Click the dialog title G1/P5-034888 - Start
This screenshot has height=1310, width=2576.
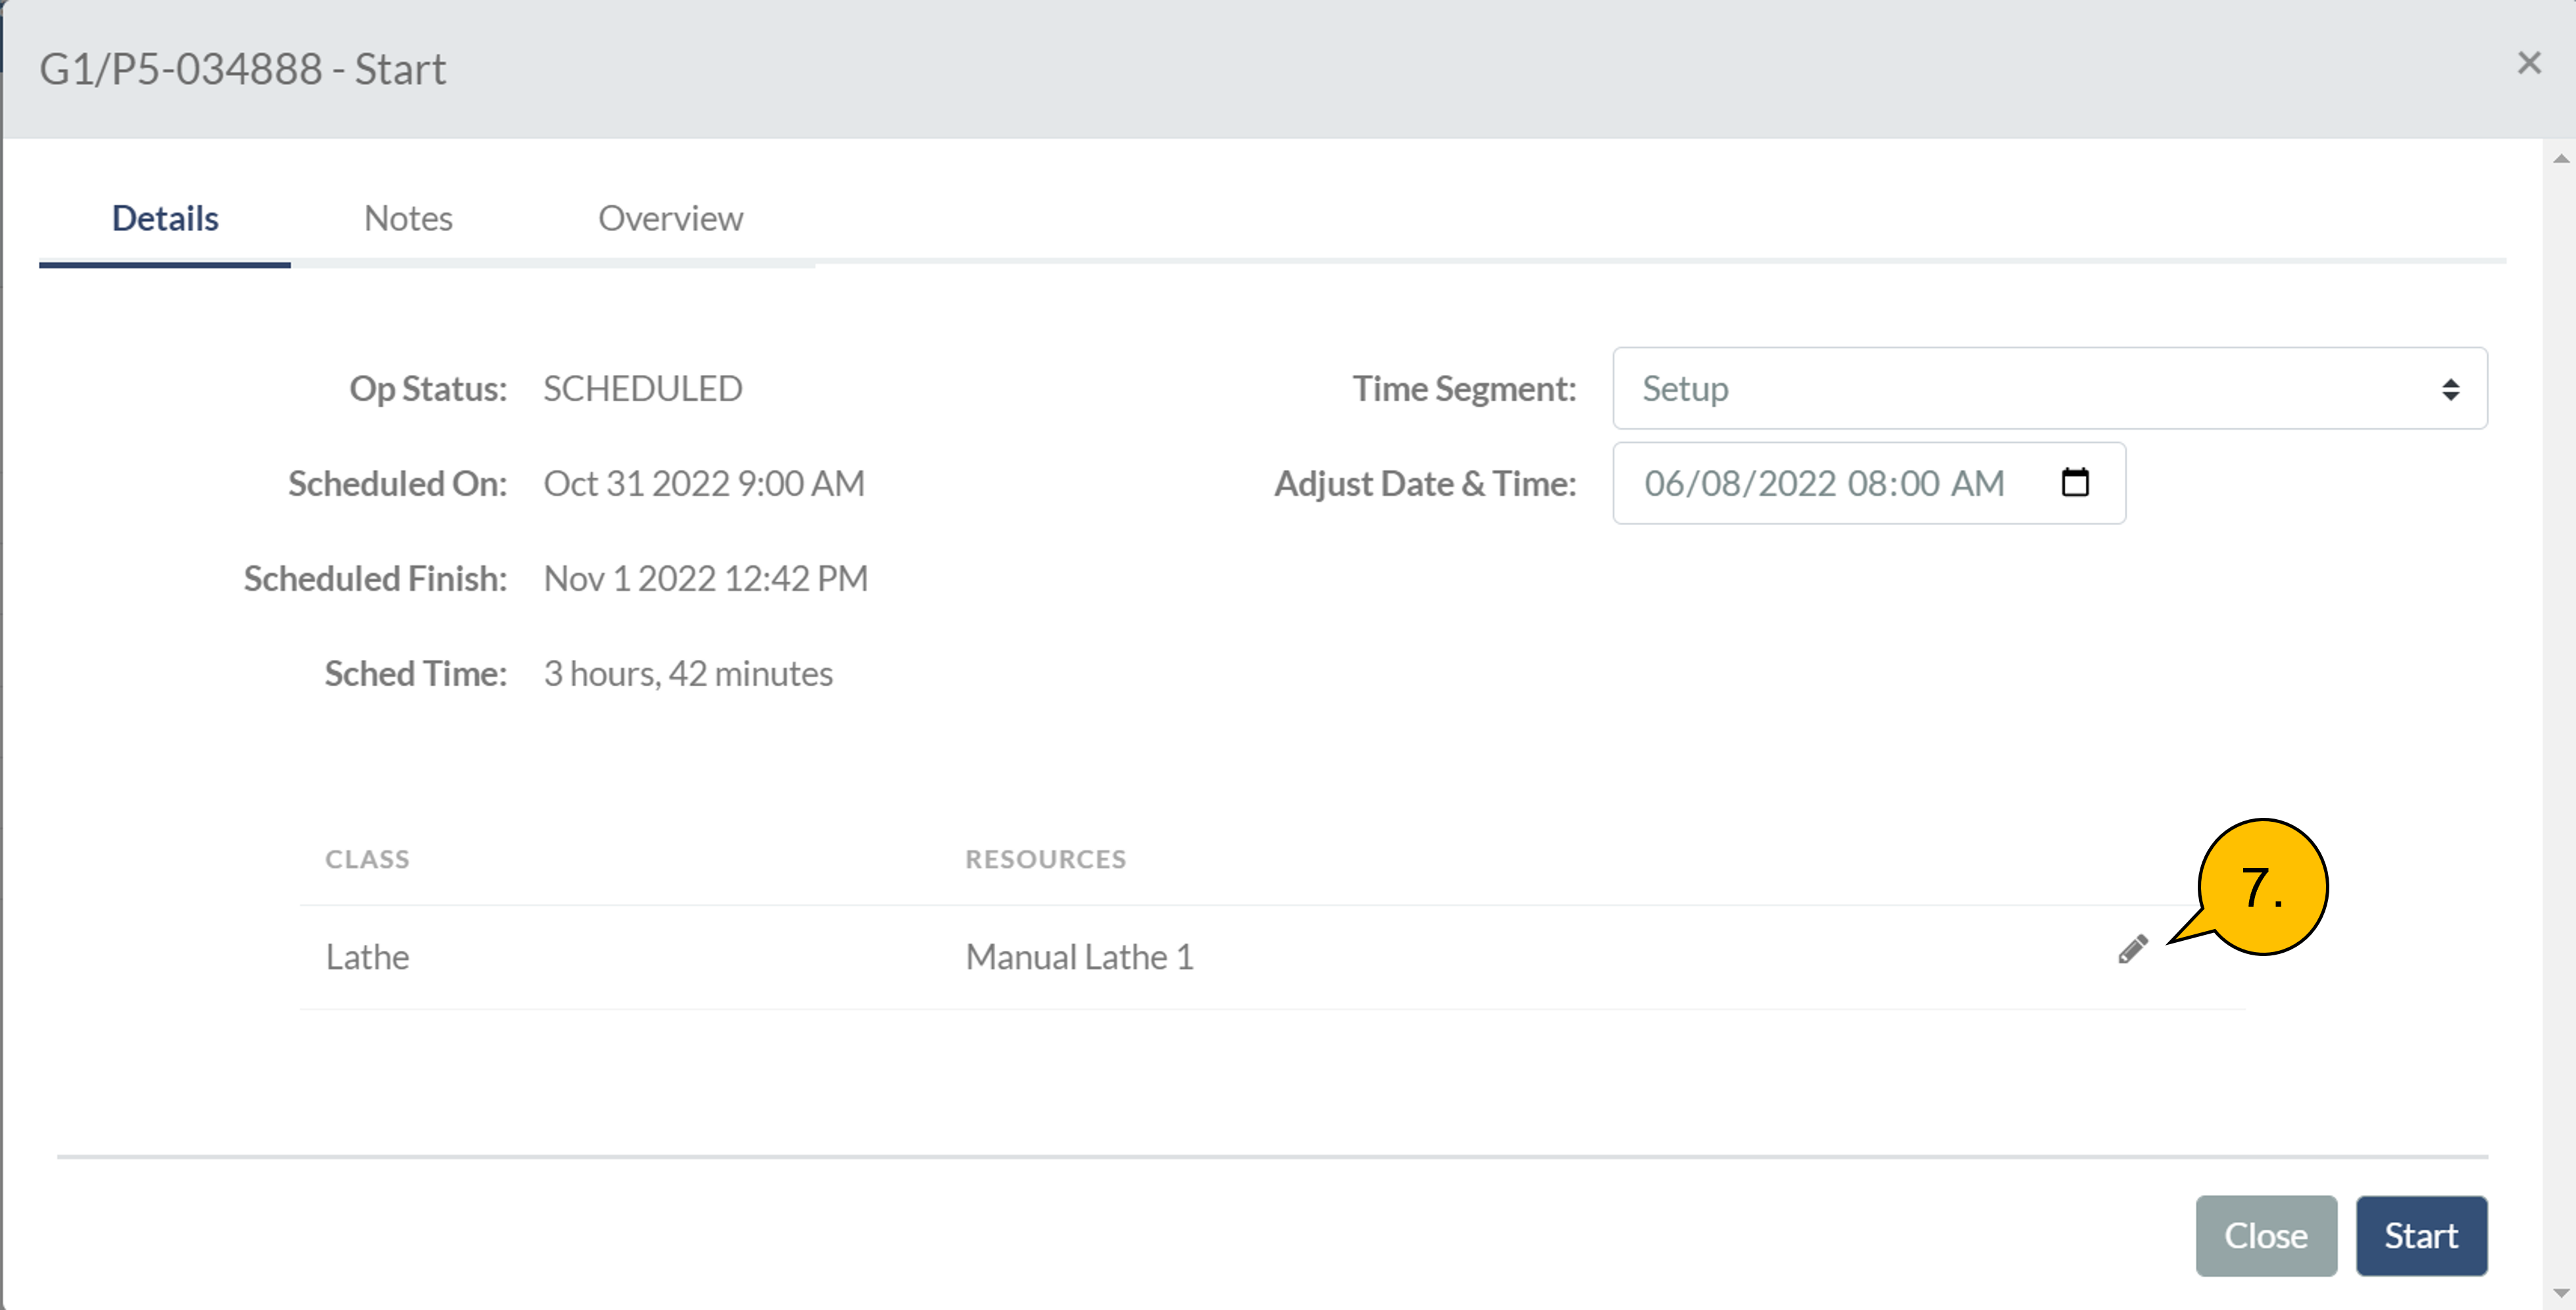pyautogui.click(x=243, y=69)
